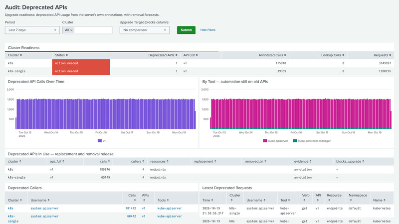The width and height of the screenshot is (399, 224).
Task: Sort In Use table by api_full column
Action: click(57, 161)
